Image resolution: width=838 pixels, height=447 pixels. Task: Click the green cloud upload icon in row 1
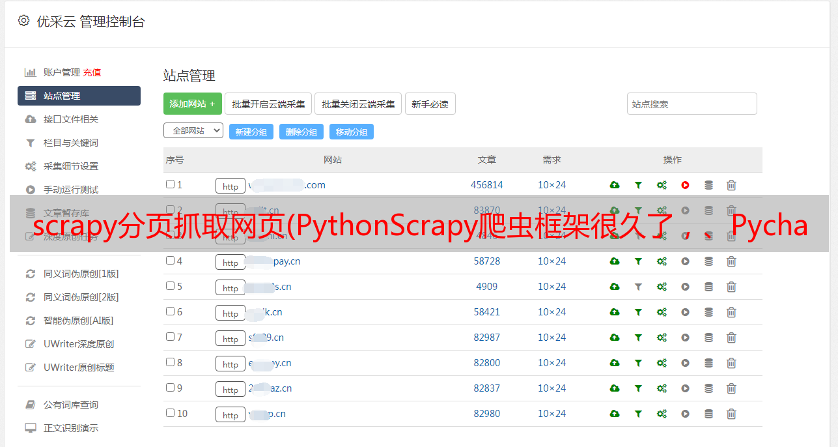pos(615,185)
